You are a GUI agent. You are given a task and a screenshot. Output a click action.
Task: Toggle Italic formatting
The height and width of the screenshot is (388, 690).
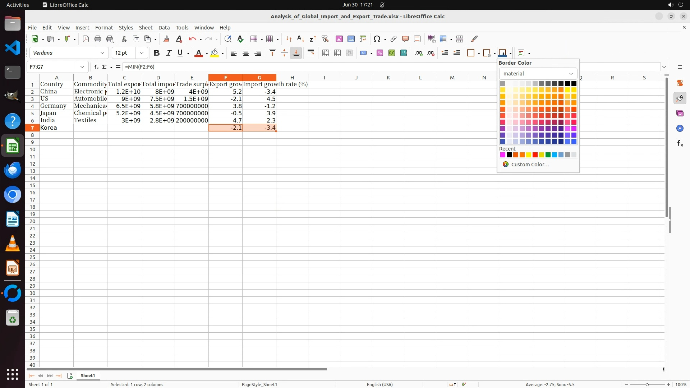click(x=169, y=53)
